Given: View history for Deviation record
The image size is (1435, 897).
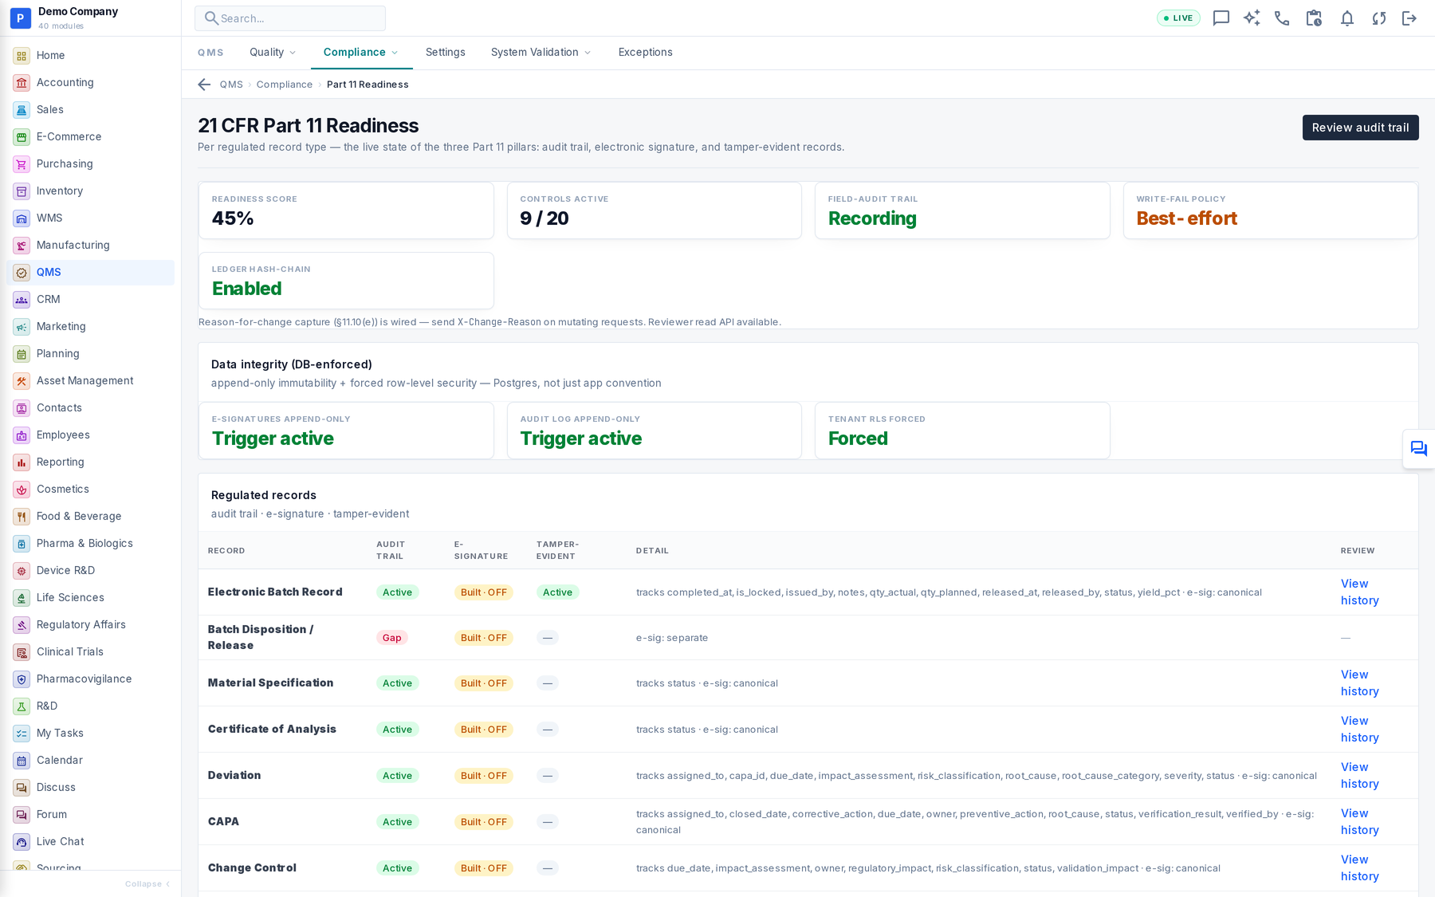Looking at the screenshot, I should click(1360, 776).
